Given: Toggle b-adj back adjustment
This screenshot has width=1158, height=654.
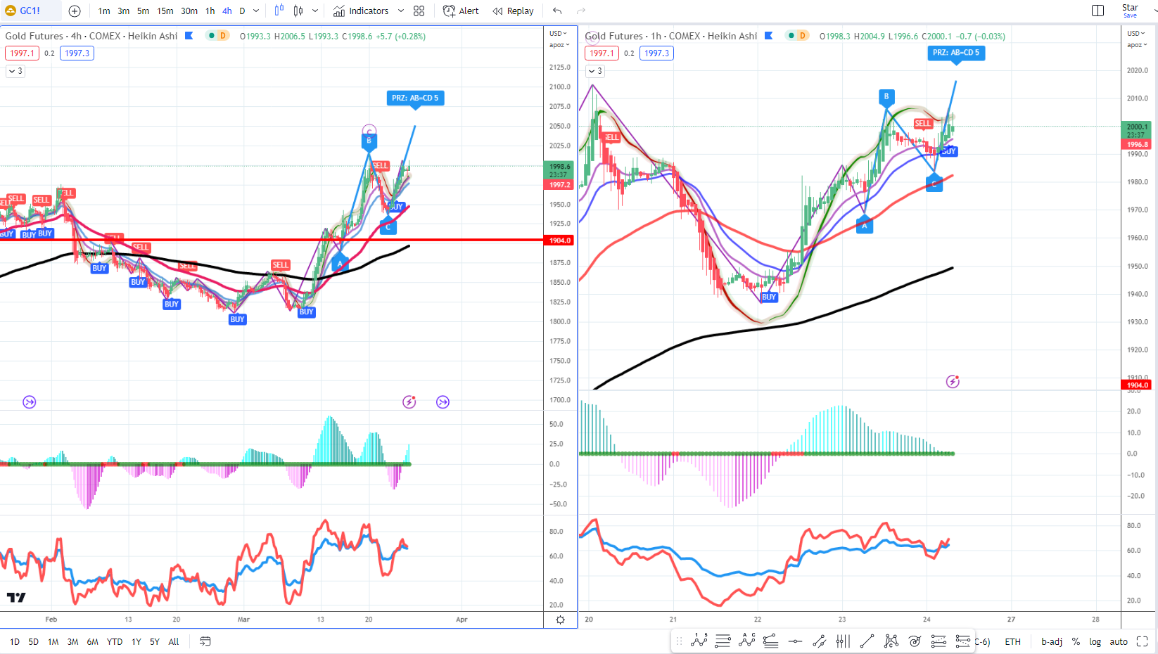Looking at the screenshot, I should 1052,641.
